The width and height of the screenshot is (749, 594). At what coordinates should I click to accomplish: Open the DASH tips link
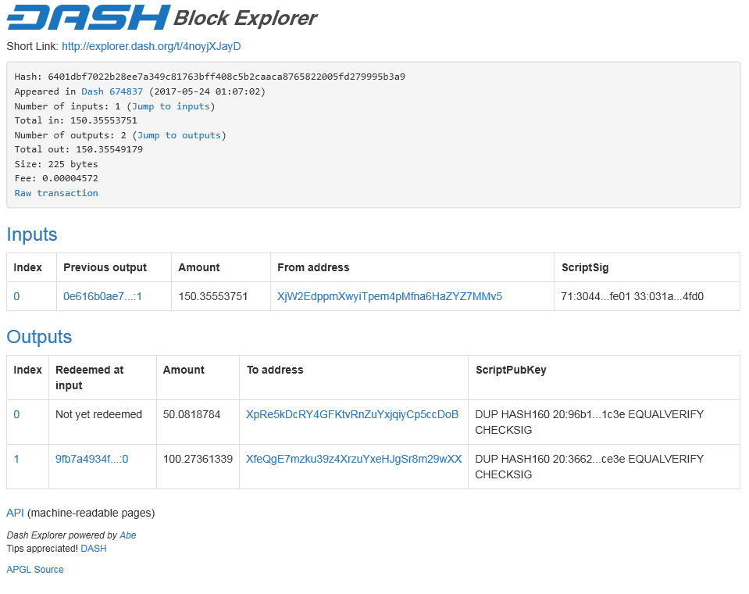94,549
